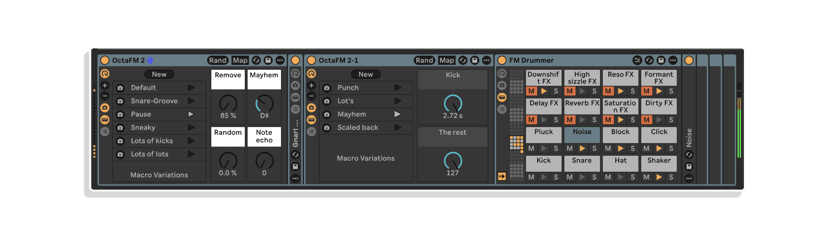Create New macro variation in OctaFM 2
Screen dimensions: 829x238
coord(159,74)
